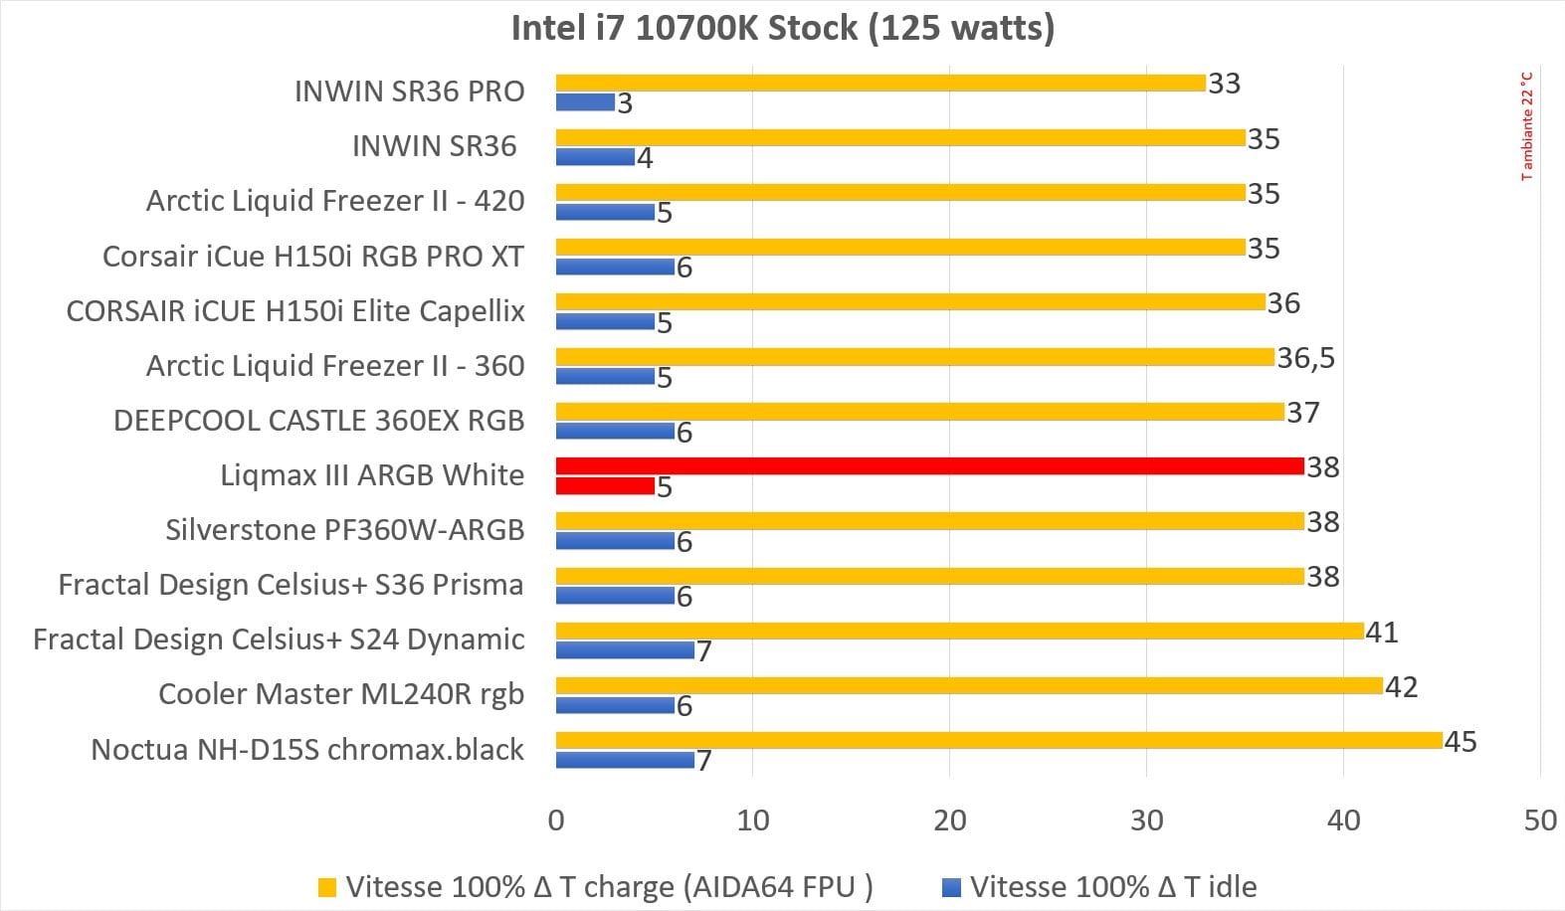Click the yellow Fractal Design Celsius+ S24 Dynamic bar

click(x=959, y=631)
